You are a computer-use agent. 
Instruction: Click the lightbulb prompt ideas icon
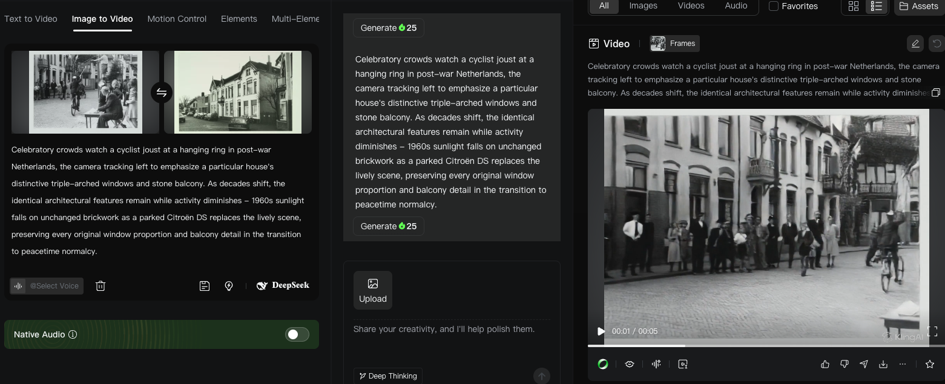(x=229, y=286)
